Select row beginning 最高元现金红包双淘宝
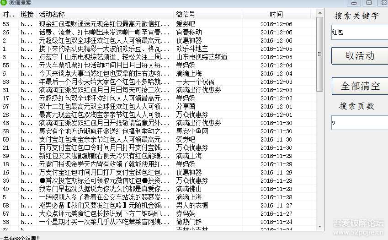This screenshot has width=388, height=240. (x=159, y=115)
